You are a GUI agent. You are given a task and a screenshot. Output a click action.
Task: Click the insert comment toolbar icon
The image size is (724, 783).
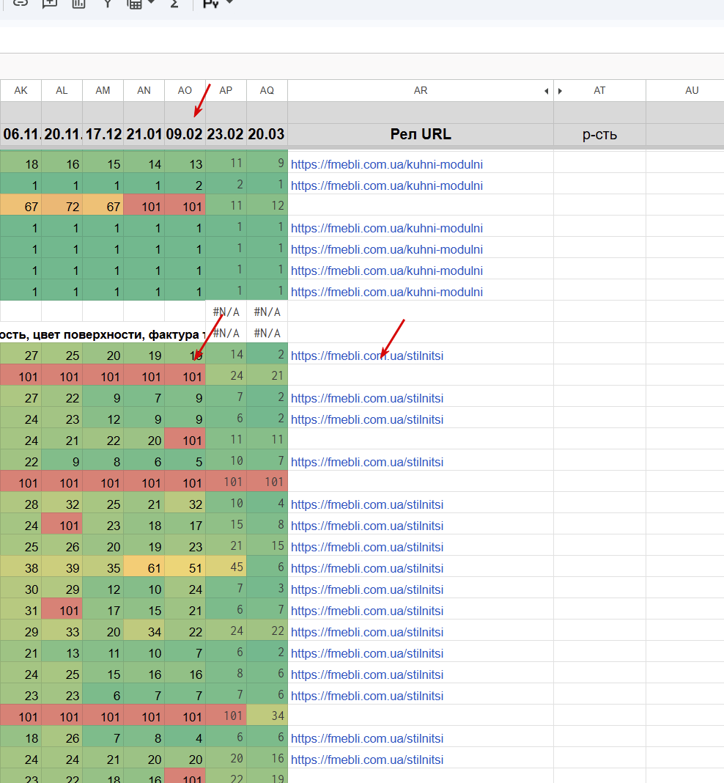[x=49, y=3]
